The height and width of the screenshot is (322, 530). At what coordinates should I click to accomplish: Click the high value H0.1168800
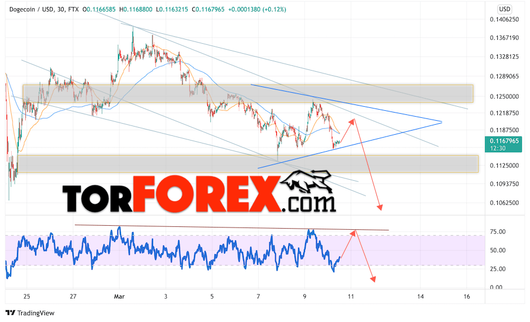(x=136, y=9)
